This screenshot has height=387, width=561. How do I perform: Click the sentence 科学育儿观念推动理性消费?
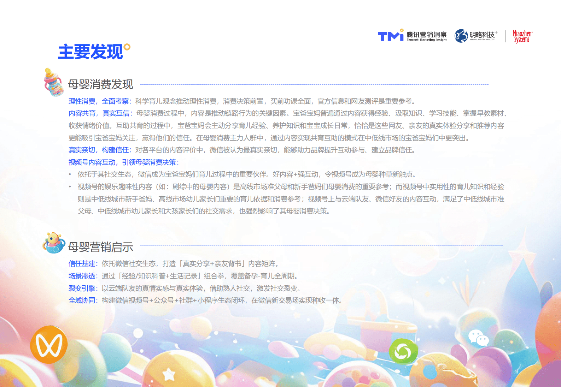point(176,101)
